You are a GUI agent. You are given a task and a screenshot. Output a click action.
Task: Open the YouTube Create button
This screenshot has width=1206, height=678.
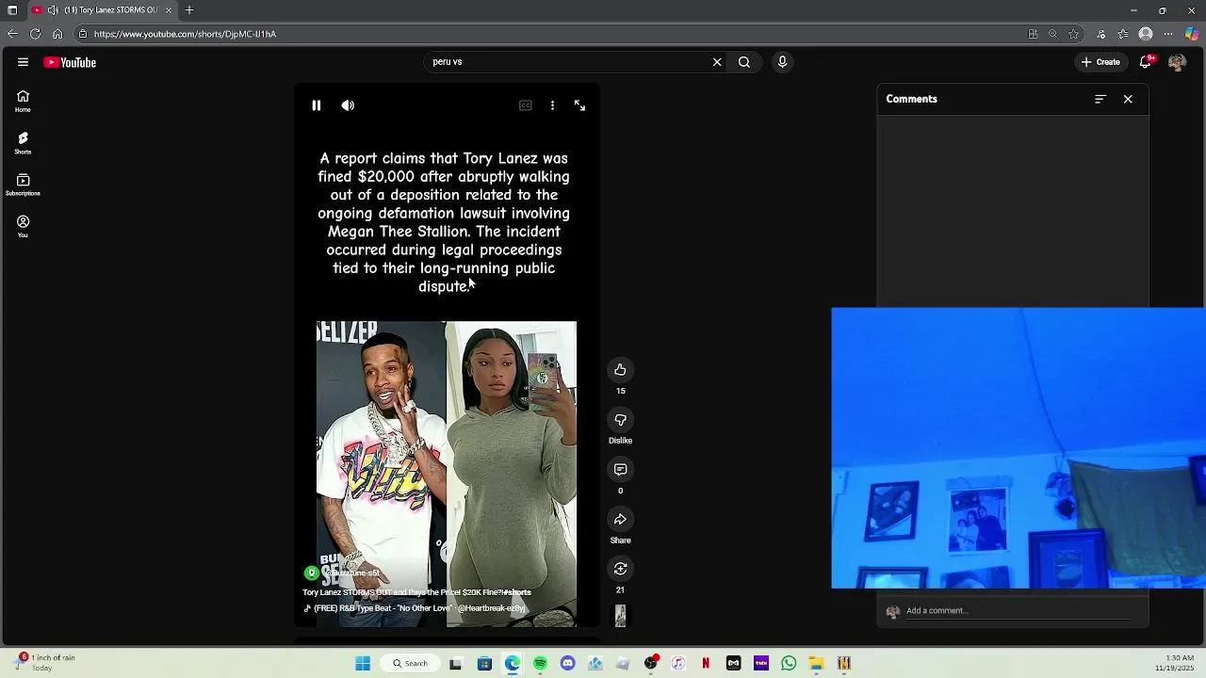[1100, 62]
